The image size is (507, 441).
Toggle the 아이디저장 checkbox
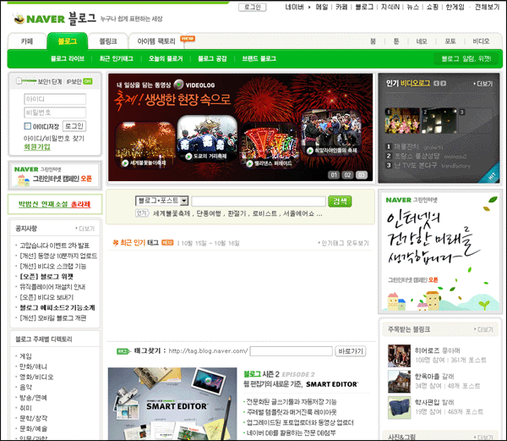coord(28,126)
